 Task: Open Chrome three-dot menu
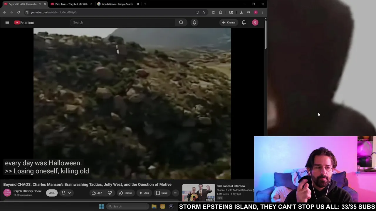click(263, 12)
